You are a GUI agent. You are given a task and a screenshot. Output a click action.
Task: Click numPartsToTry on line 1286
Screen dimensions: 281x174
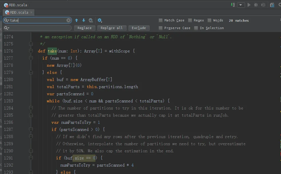tap(76, 122)
